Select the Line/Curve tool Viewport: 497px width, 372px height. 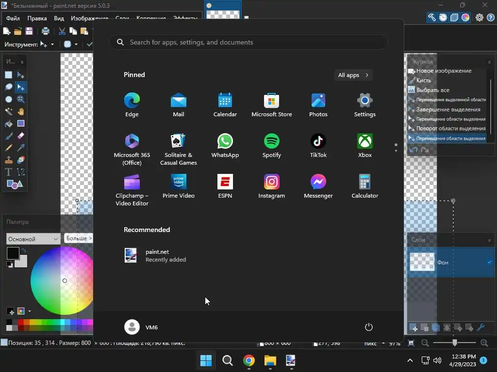tap(20, 172)
